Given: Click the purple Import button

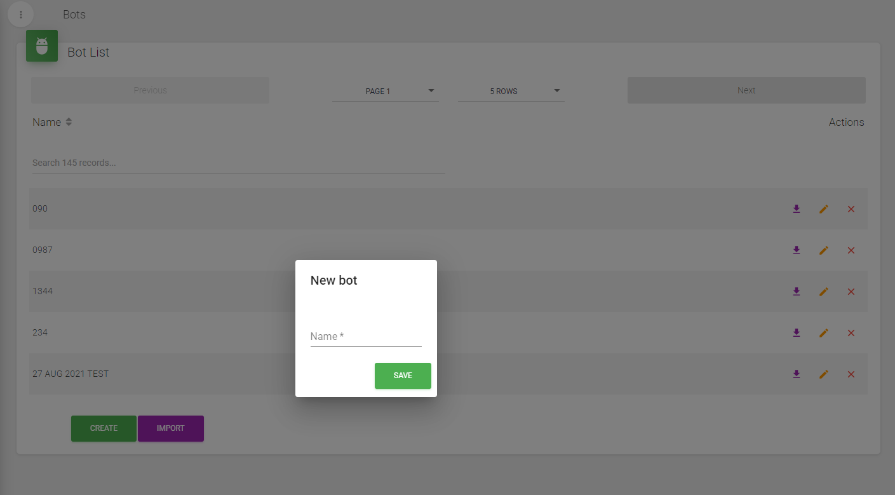Looking at the screenshot, I should [171, 428].
